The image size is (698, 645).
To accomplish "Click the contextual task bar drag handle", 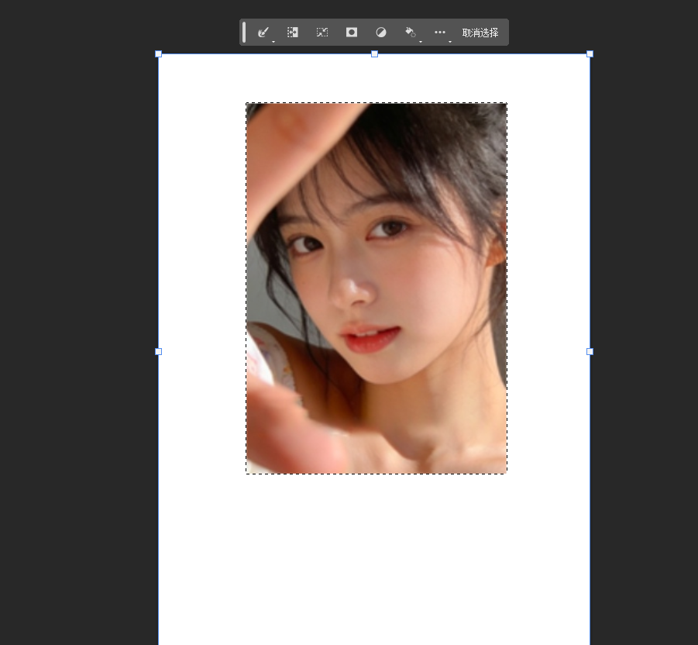I will (244, 33).
